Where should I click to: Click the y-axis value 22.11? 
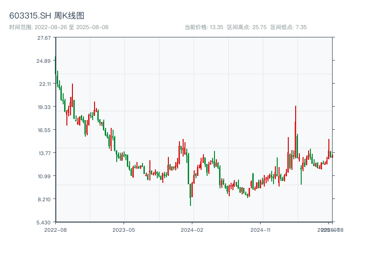(45, 84)
